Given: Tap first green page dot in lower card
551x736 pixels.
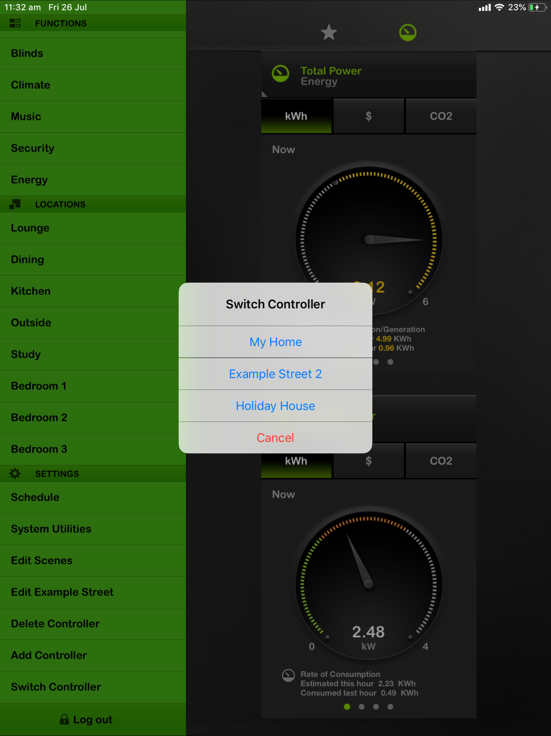Looking at the screenshot, I should point(347,707).
